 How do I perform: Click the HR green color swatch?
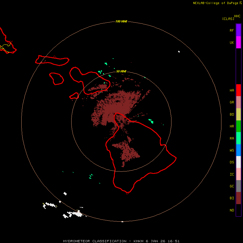pyautogui.click(x=238, y=126)
